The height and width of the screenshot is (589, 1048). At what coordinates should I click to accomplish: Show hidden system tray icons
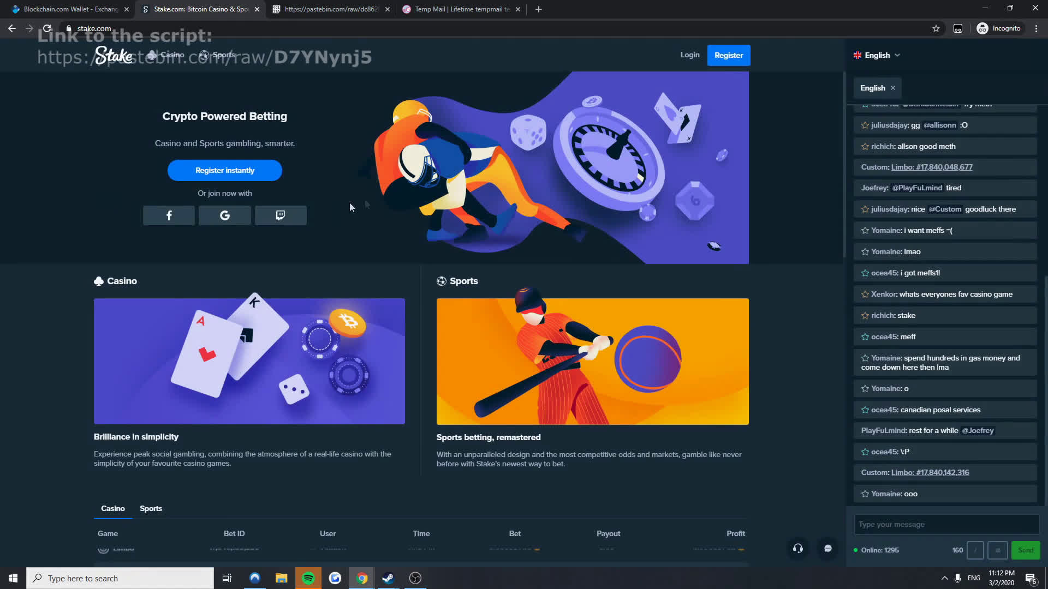click(x=944, y=578)
